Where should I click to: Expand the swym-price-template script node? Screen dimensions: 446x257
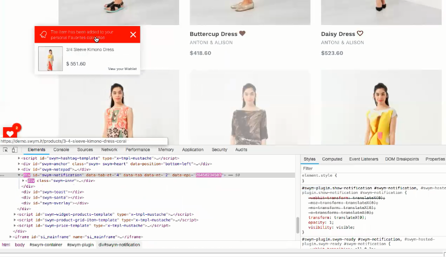[x=15, y=226]
